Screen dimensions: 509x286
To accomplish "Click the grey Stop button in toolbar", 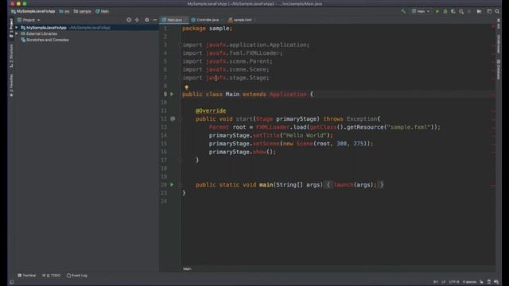I will click(469, 11).
